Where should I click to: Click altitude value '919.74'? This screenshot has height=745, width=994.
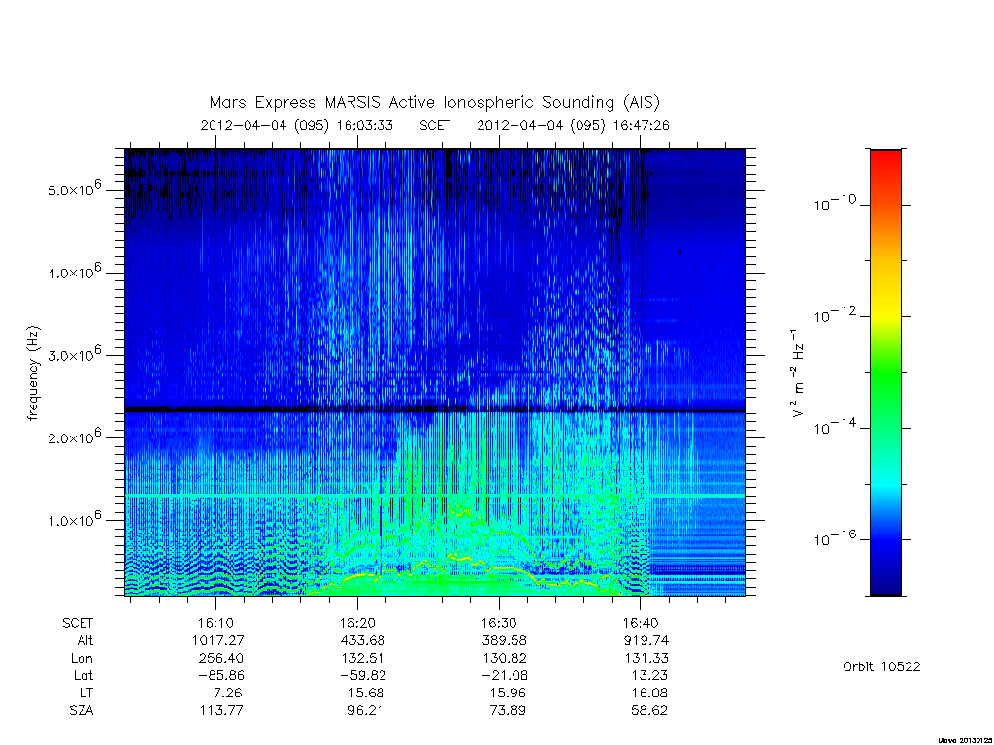click(x=646, y=640)
